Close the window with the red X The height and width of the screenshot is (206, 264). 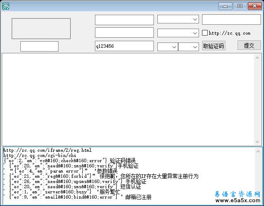[x=254, y=6]
